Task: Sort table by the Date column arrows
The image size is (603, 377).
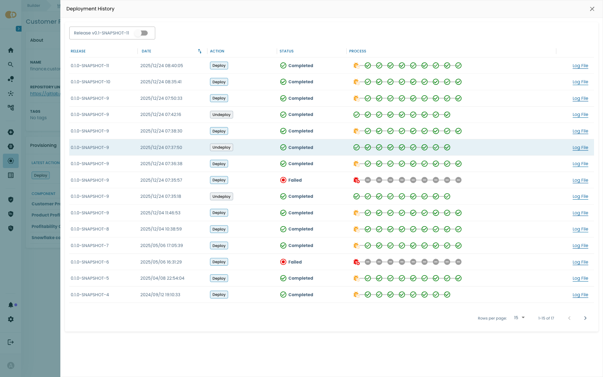Action: point(200,51)
